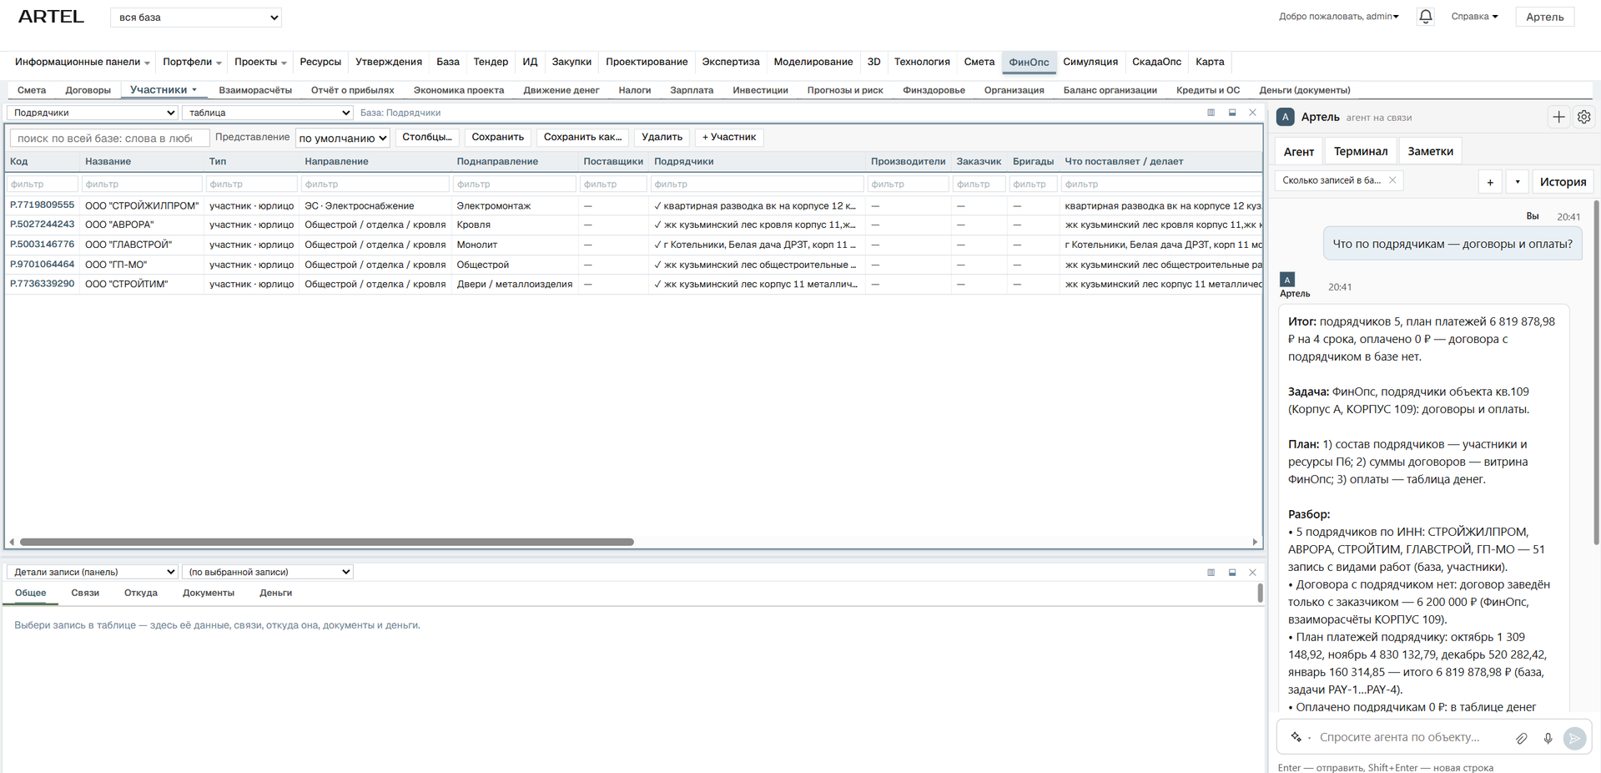Screen dimensions: 1601x773
Task: Click the 'Сохранить как...' button
Action: point(582,137)
